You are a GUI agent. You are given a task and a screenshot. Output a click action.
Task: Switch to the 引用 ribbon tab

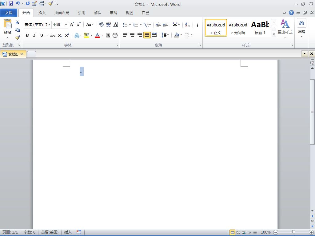point(82,13)
